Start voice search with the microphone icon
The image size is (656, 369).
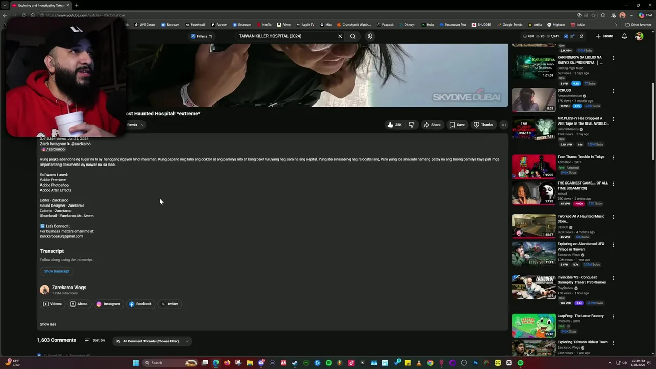(x=370, y=36)
